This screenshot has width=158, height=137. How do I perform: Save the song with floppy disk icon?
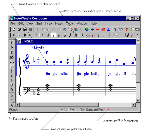click(x=25, y=29)
